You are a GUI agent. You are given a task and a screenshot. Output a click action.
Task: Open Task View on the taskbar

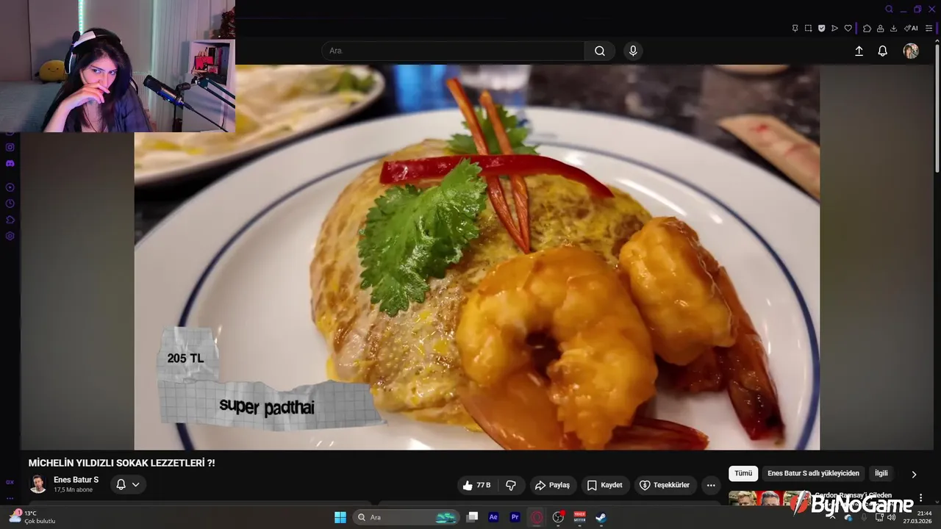pyautogui.click(x=473, y=517)
